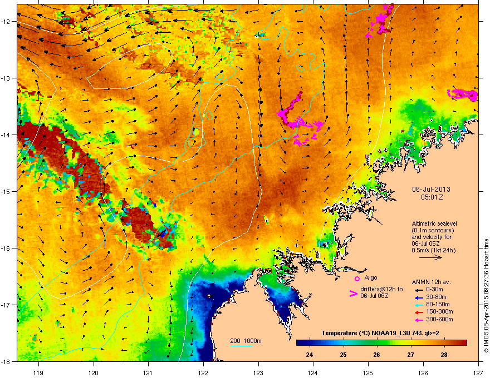
Task: Click the 'ANMN 12h av.' heading
Action: [x=431, y=282]
